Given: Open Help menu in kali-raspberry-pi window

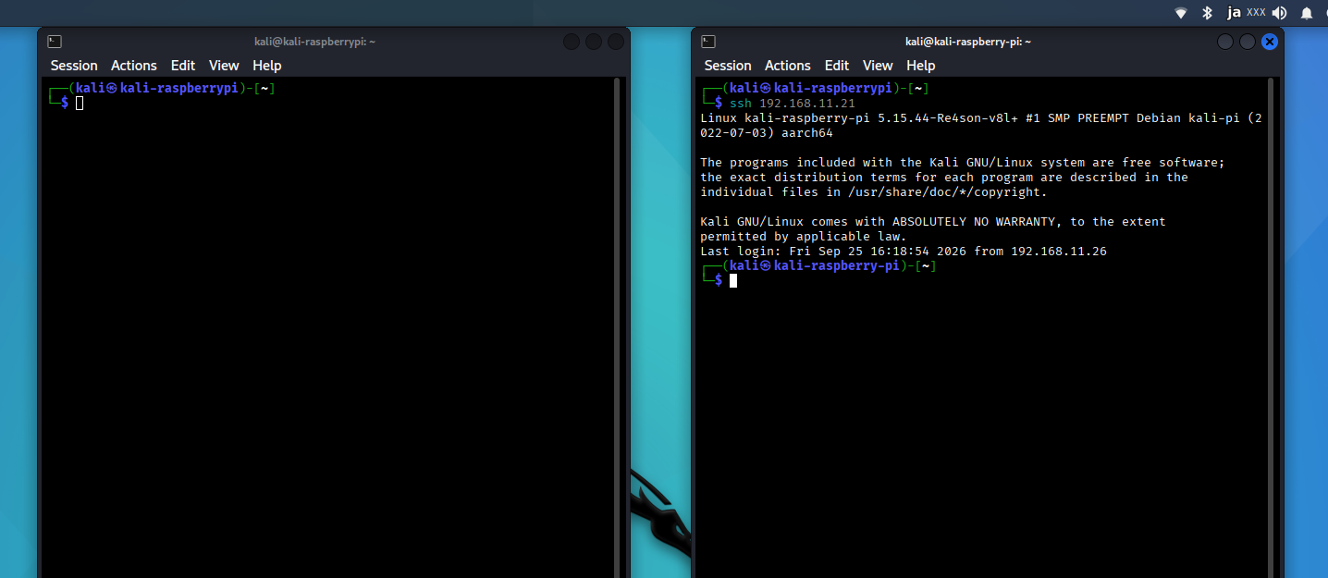Looking at the screenshot, I should click(x=921, y=66).
